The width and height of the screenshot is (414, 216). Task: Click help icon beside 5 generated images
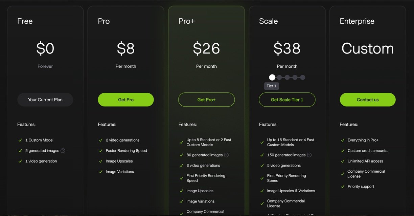coord(63,151)
